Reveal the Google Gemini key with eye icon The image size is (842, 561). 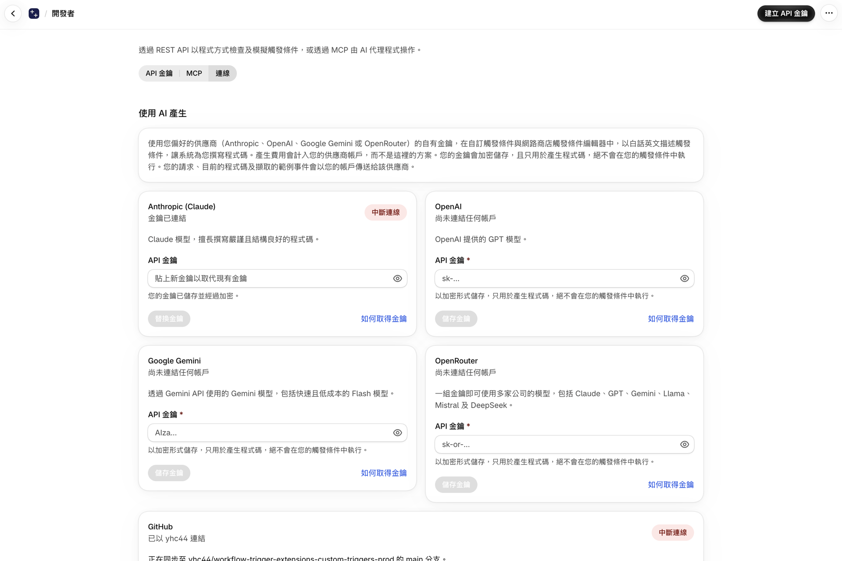[397, 433]
